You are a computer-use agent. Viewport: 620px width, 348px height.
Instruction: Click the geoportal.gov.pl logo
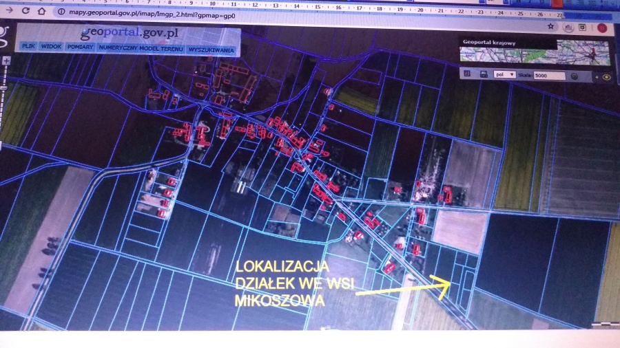pos(130,33)
